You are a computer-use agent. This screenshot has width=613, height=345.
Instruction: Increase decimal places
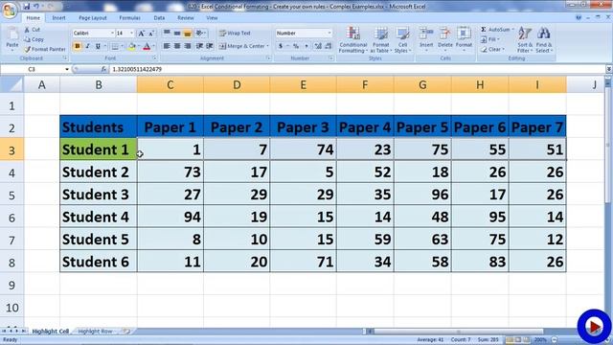click(318, 46)
